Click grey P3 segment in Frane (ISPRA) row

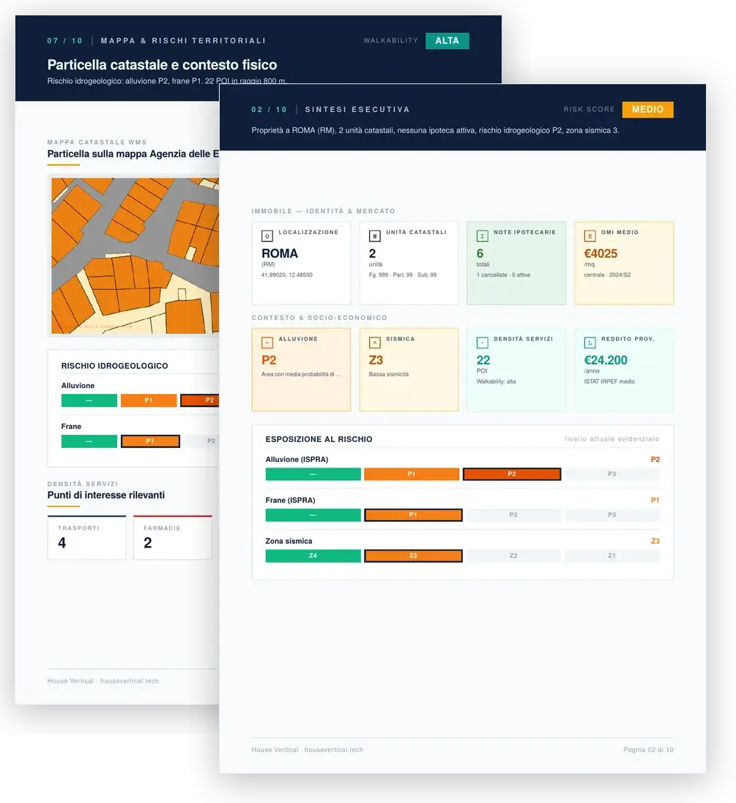click(x=612, y=515)
